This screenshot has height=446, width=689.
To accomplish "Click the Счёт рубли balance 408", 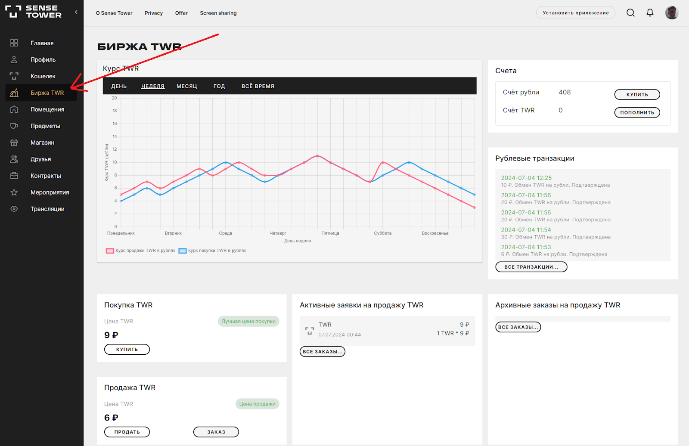I will (565, 92).
